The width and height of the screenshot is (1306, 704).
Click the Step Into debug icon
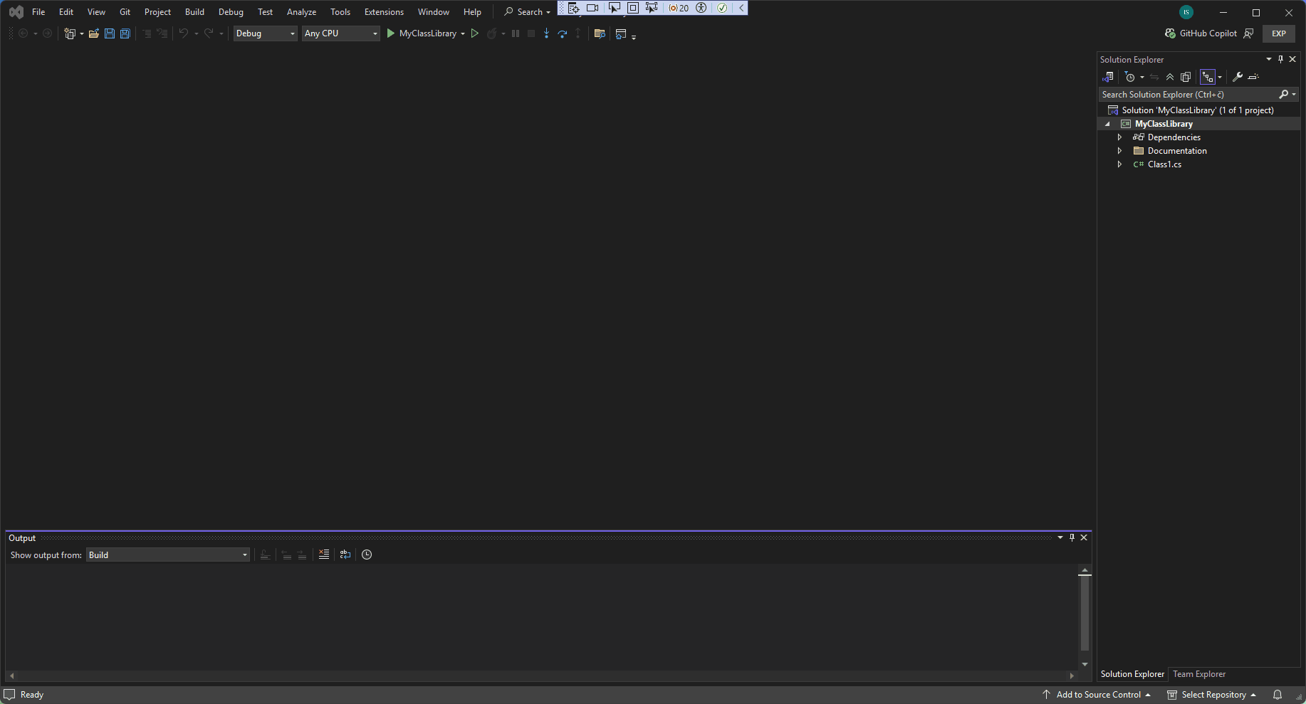click(x=546, y=33)
